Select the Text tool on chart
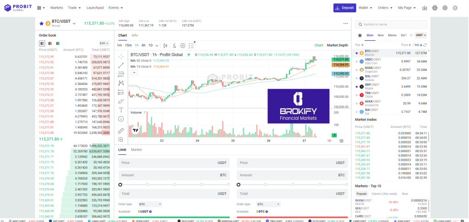Viewport: 469px width, 222px height. 121,110
